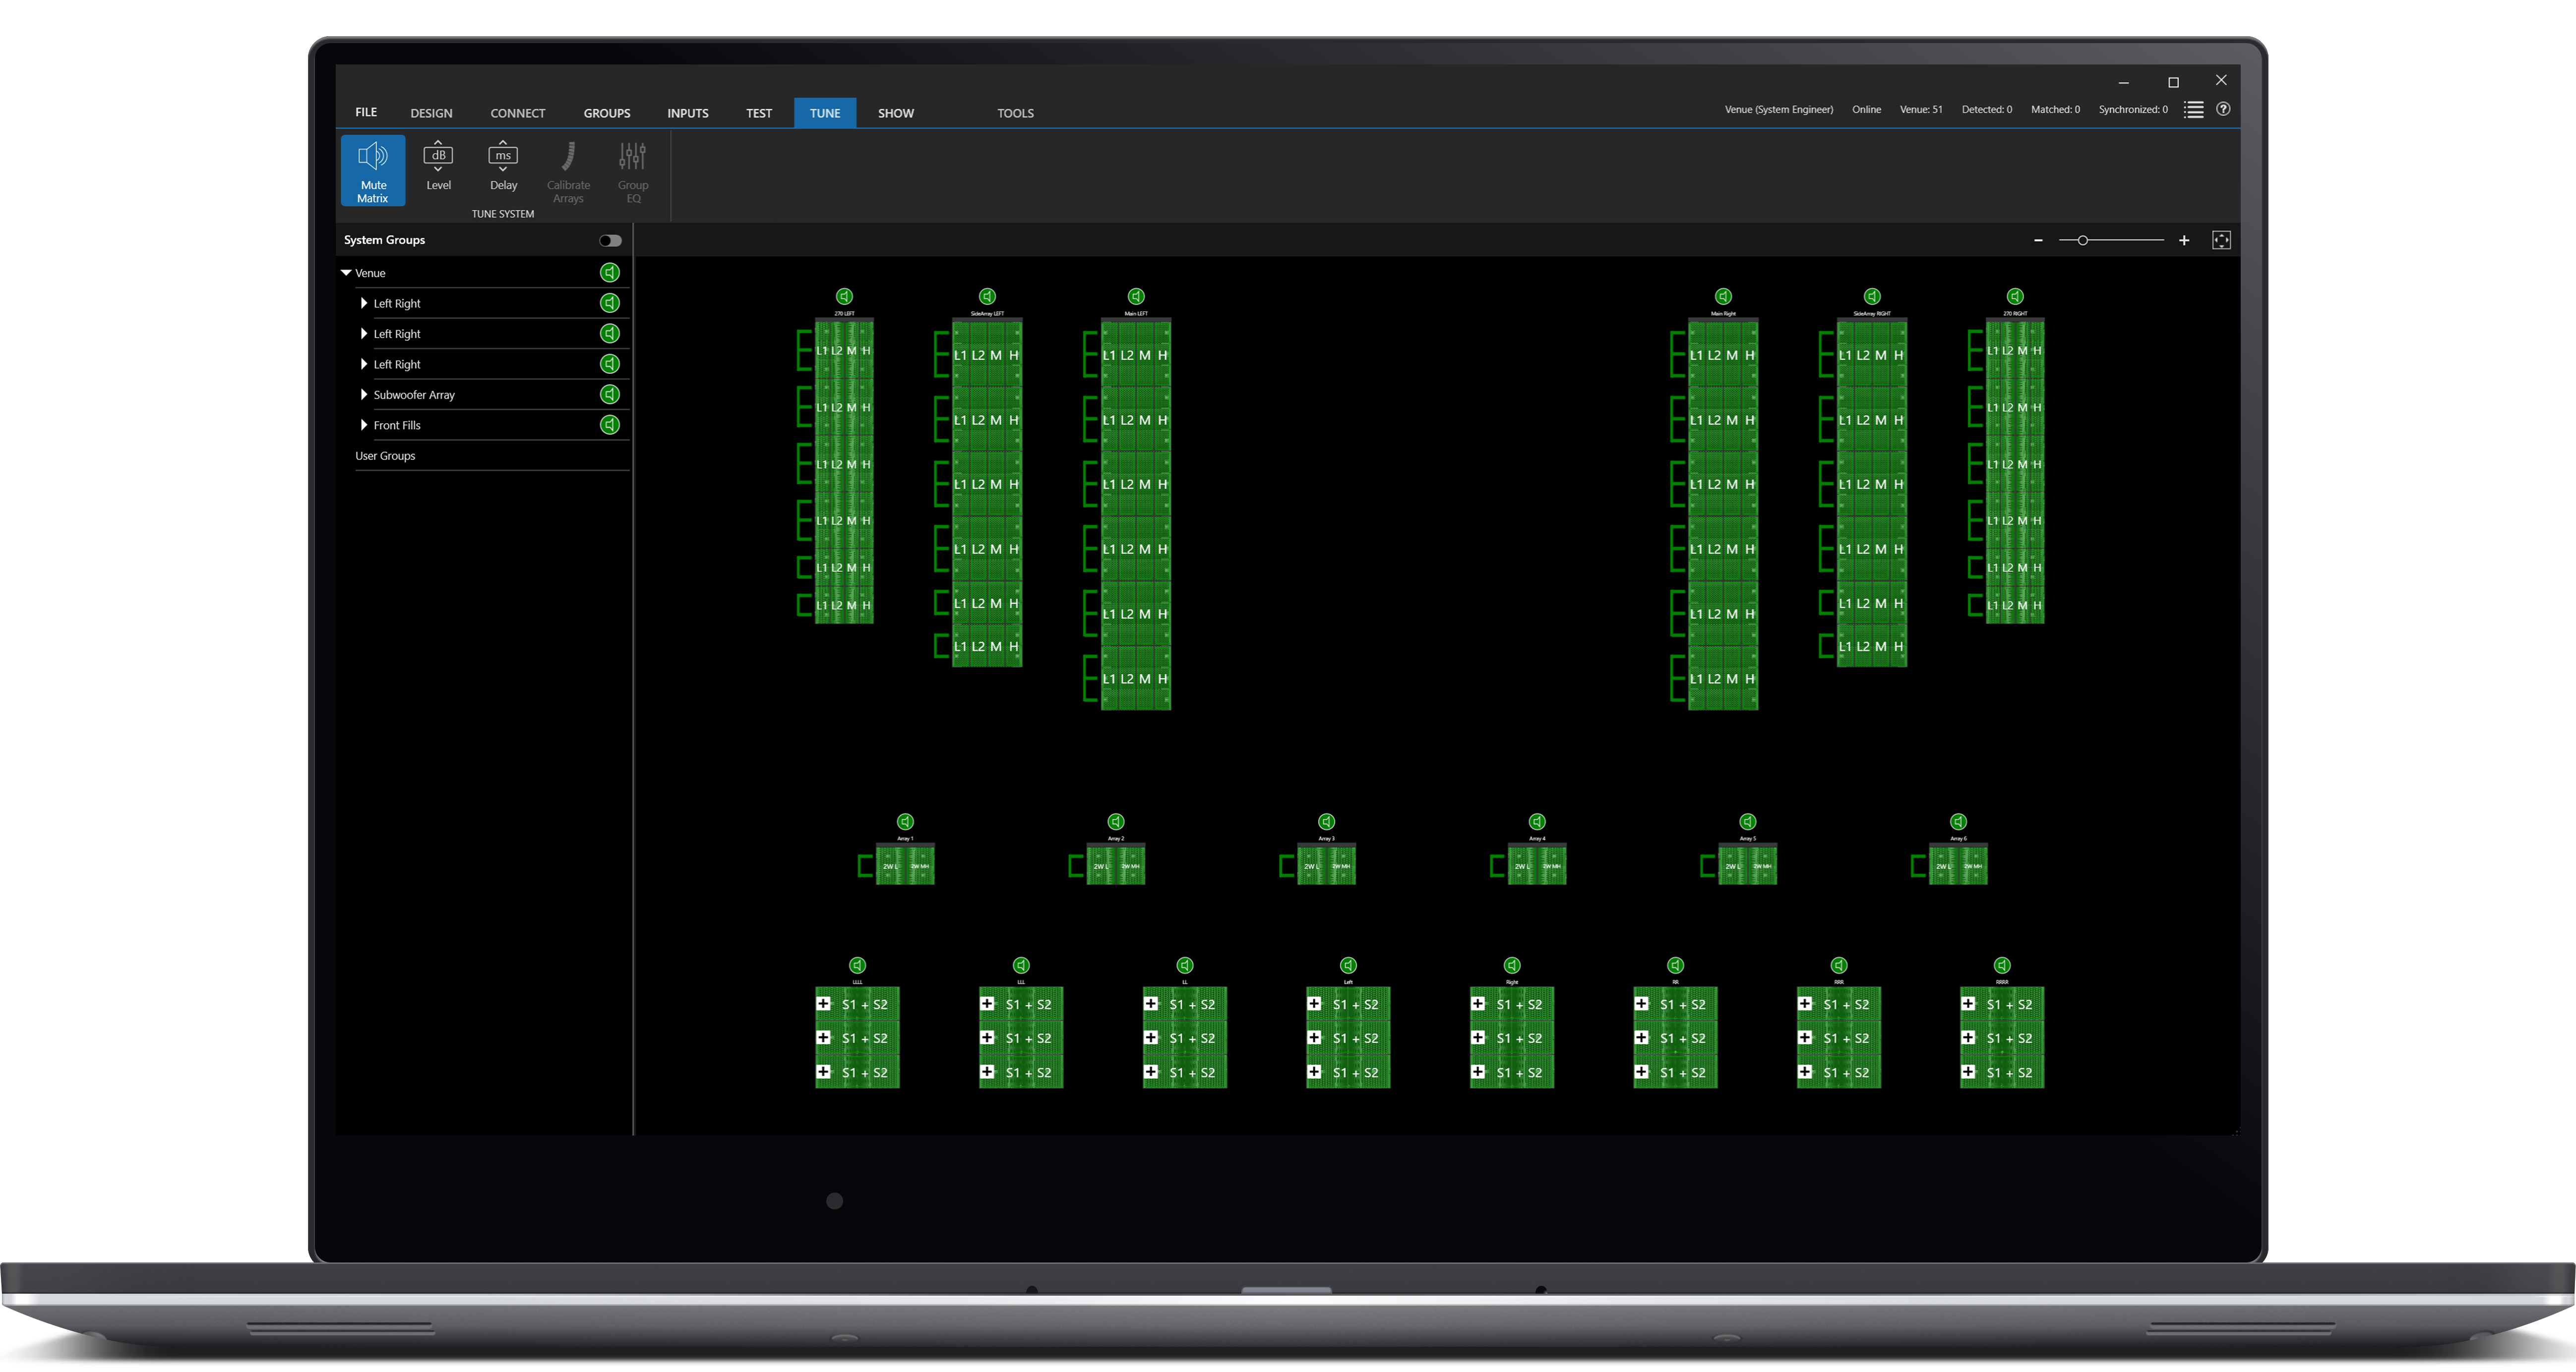Viewport: 2576px width, 1372px height.
Task: Mute the Main LEFT array
Action: coord(1136,296)
